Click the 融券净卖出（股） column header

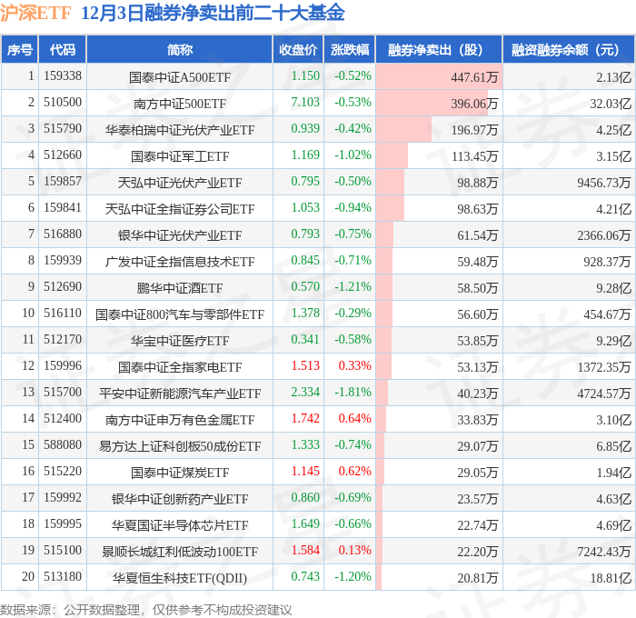point(439,49)
